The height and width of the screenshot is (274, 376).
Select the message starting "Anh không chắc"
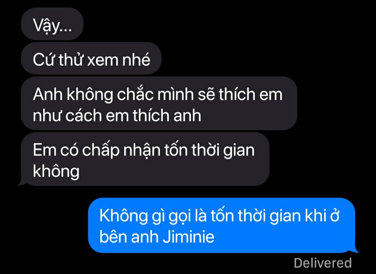pos(159,103)
